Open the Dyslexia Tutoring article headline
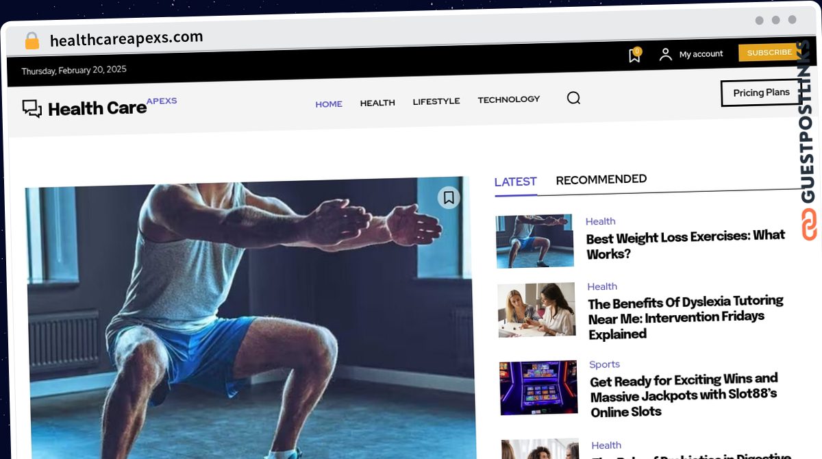The width and height of the screenshot is (822, 459). [x=686, y=317]
